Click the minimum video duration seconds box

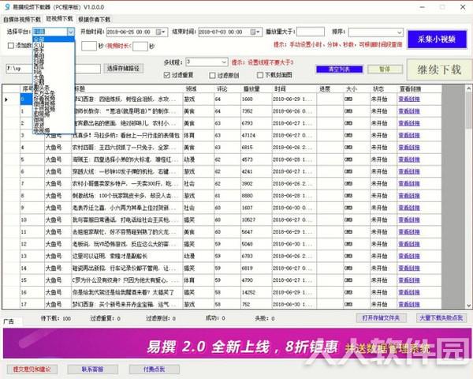[89, 46]
